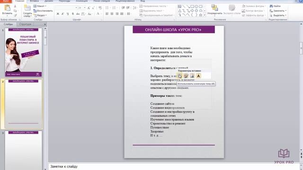
Task: Select slide 1 thumbnail
Action: tap(23, 52)
